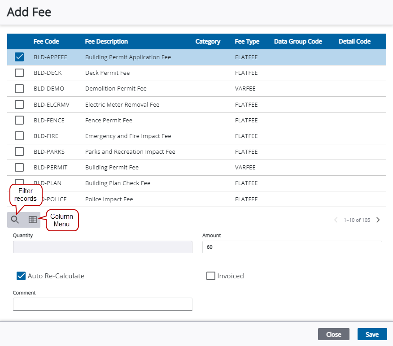Check the BLD-DECK fee checkbox
Viewport: 393px width, 346px height.
[19, 73]
